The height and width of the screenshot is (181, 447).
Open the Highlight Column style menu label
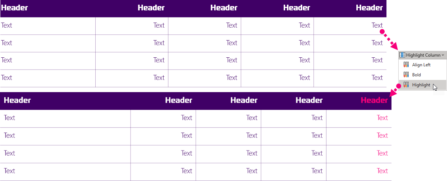(423, 55)
